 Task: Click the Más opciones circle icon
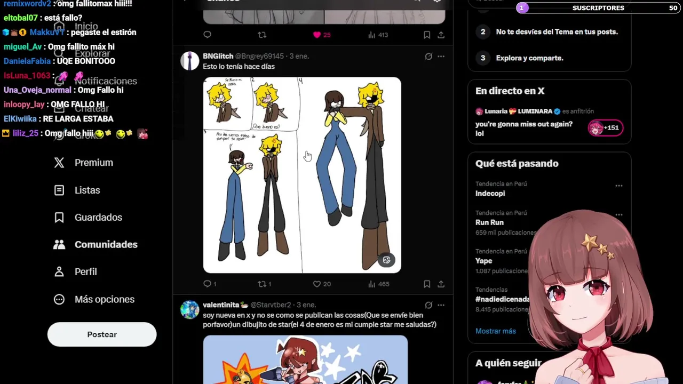[x=59, y=299]
